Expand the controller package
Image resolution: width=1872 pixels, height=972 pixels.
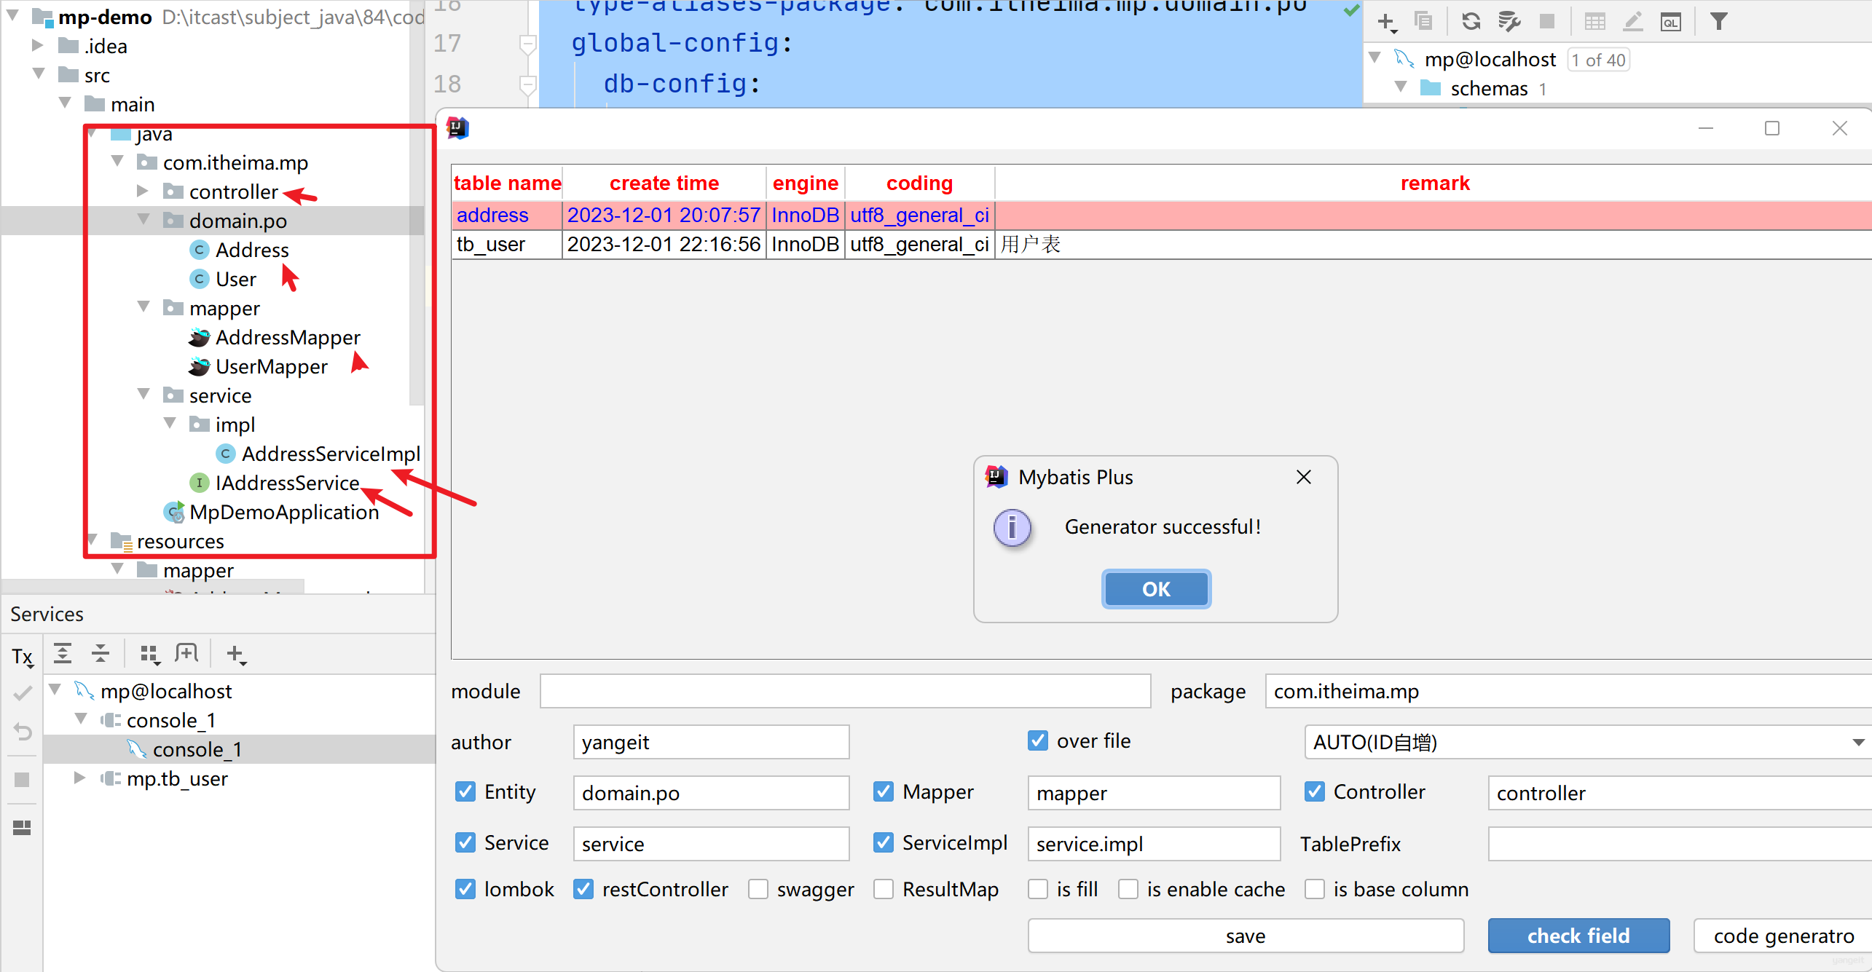[x=143, y=191]
